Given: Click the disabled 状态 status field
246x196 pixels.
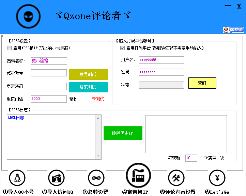Looking at the screenshot, I should (161, 85).
